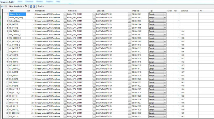Click the blue arrow icon right of delete X

[x=31, y=6]
